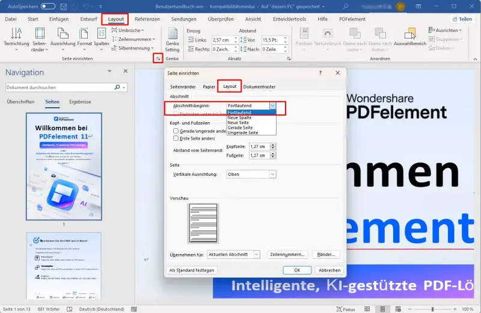Click the Fußzeile distance stepper
The width and height of the screenshot is (481, 313).
click(273, 155)
